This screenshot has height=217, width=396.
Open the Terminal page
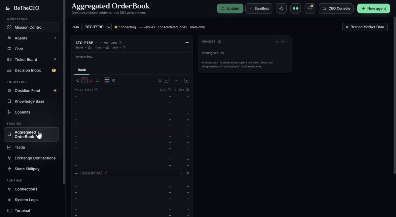click(x=31, y=211)
